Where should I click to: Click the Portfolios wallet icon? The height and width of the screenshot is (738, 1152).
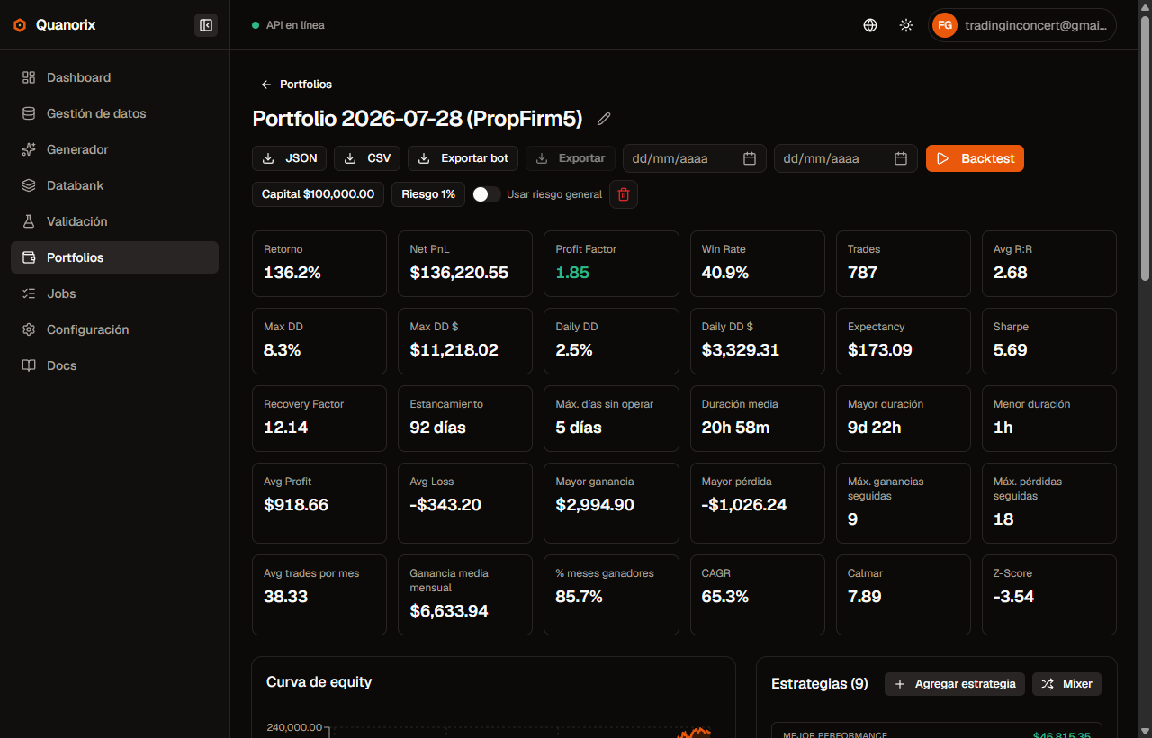coord(29,257)
